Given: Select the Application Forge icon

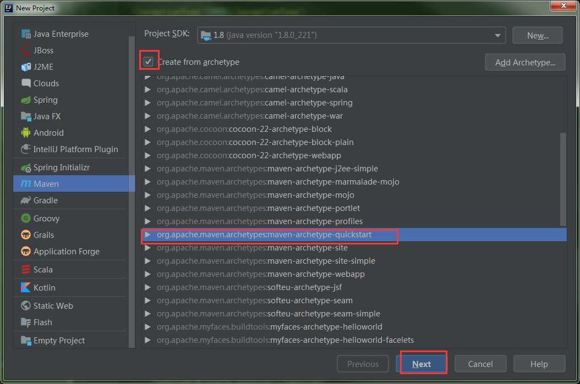Looking at the screenshot, I should click(x=26, y=252).
